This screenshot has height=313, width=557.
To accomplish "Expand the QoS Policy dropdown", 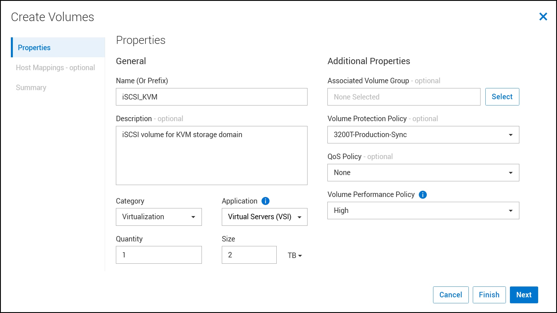I will tap(423, 173).
